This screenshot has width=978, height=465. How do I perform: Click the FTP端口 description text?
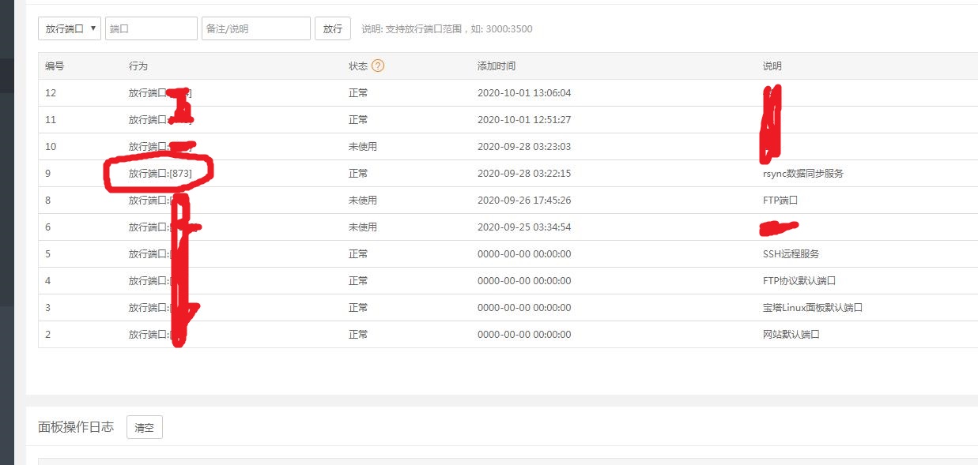[x=780, y=200]
